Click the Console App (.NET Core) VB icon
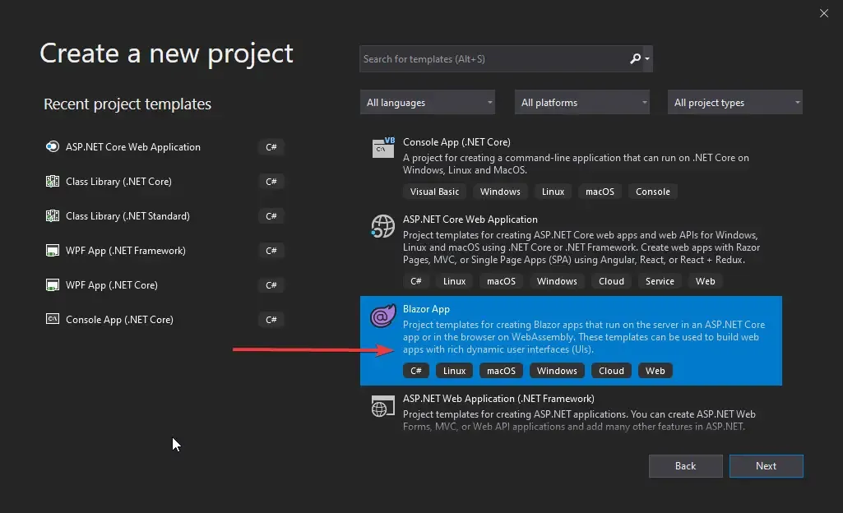Screen dimensions: 843x513 tap(382, 148)
